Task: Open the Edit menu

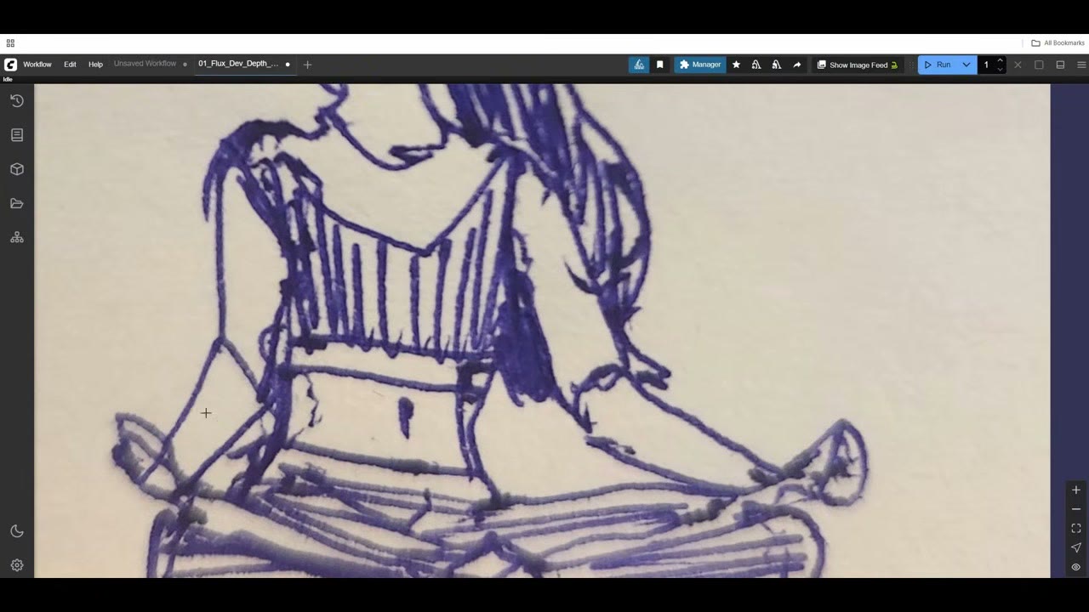Action: 70,65
